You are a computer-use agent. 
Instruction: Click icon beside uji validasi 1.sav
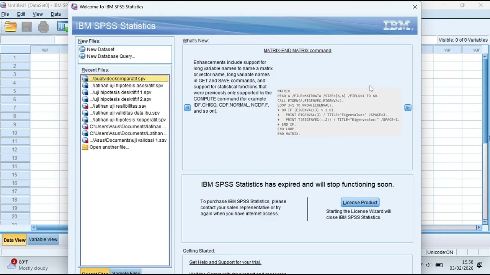tap(85, 140)
